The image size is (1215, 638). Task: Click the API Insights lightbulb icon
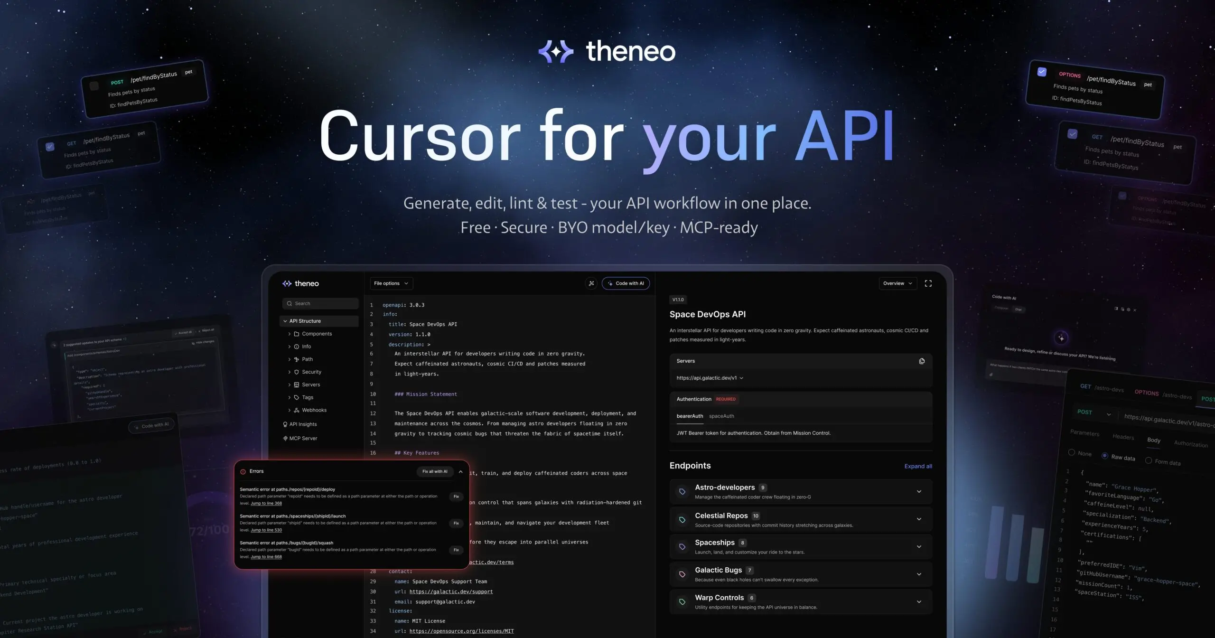(x=285, y=424)
